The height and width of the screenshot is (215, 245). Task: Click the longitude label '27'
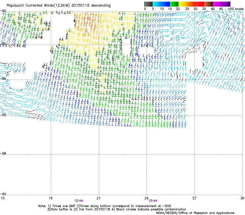coord(194,198)
